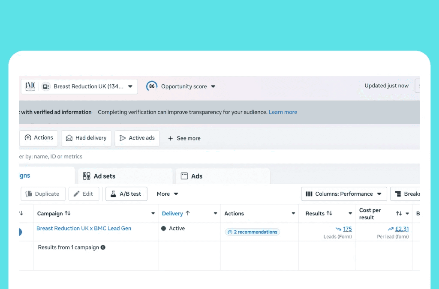Click the £2.31 cost per lead value
Screen dimensions: 439x289
tap(402, 229)
